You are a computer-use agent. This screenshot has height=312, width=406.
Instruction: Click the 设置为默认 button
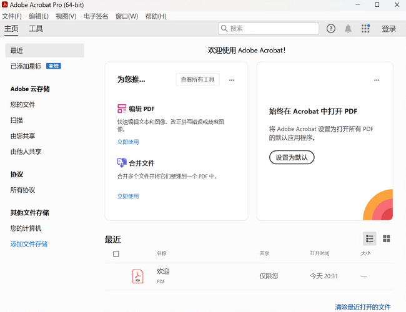[x=292, y=157]
